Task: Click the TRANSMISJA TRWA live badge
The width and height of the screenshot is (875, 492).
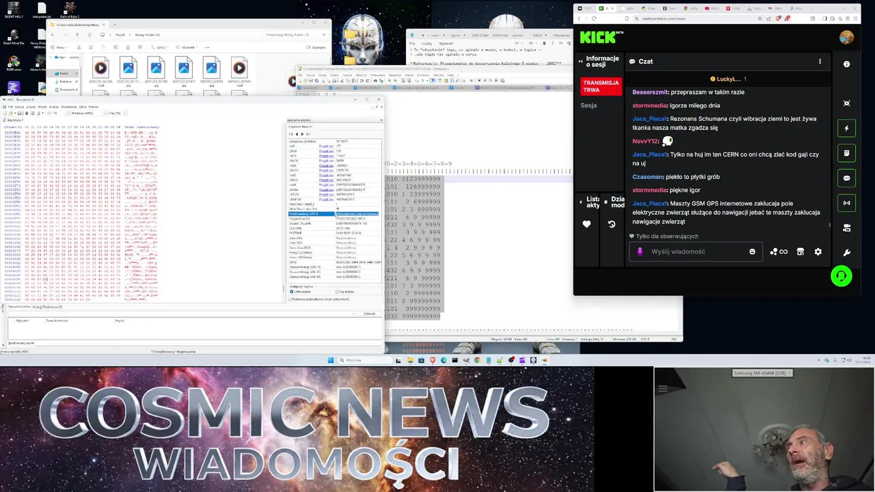Action: [601, 86]
